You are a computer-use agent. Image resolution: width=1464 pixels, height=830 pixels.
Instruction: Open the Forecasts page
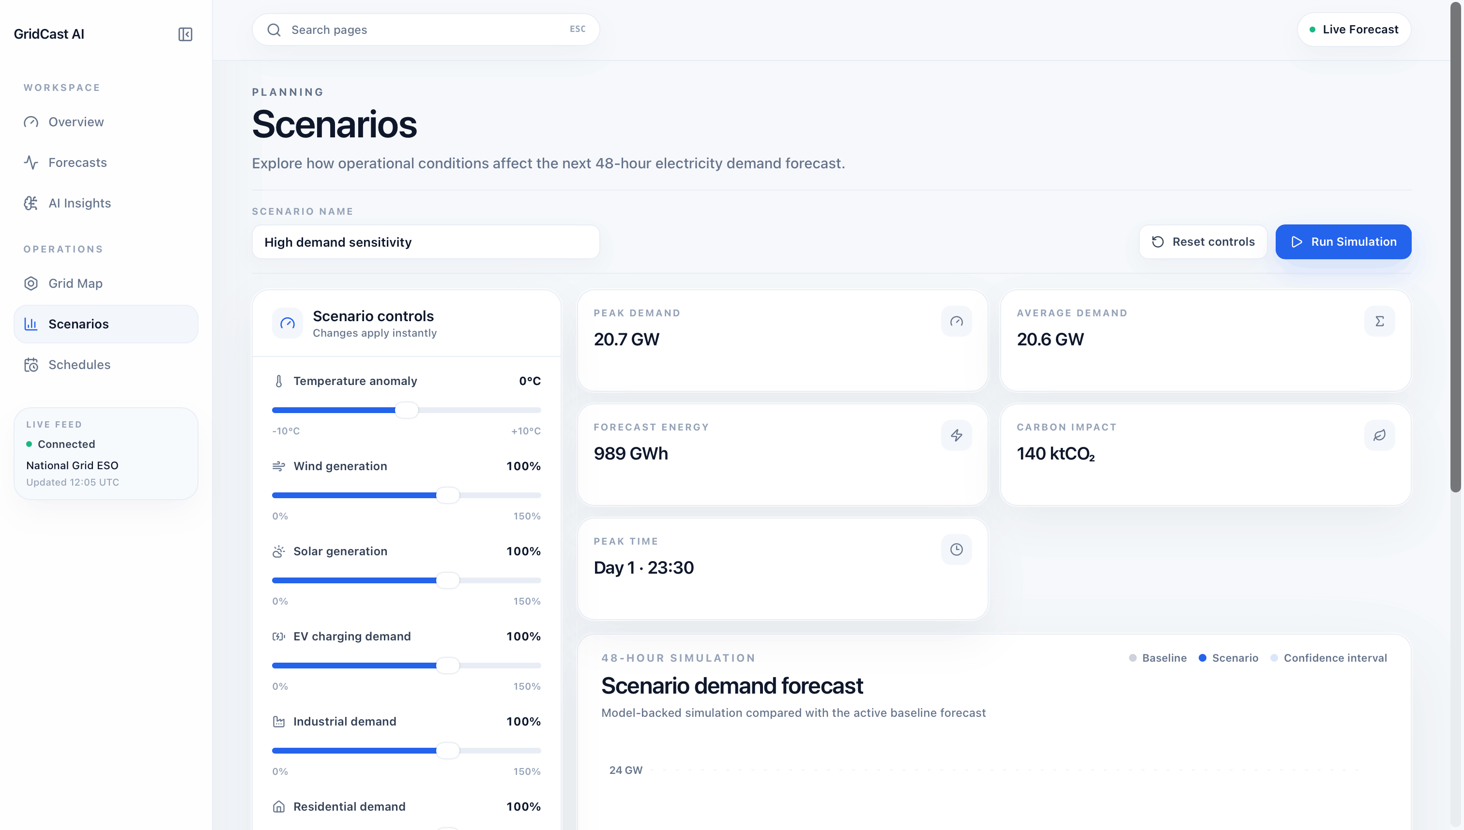106,163
